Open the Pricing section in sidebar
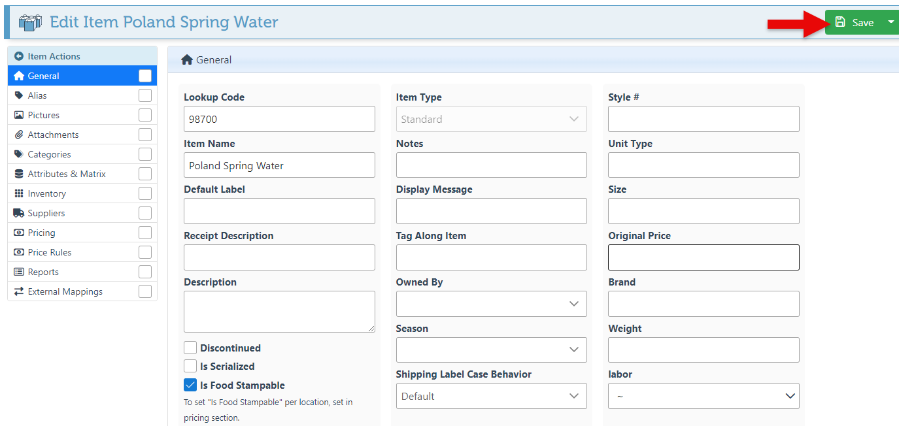Image resolution: width=899 pixels, height=426 pixels. click(41, 233)
